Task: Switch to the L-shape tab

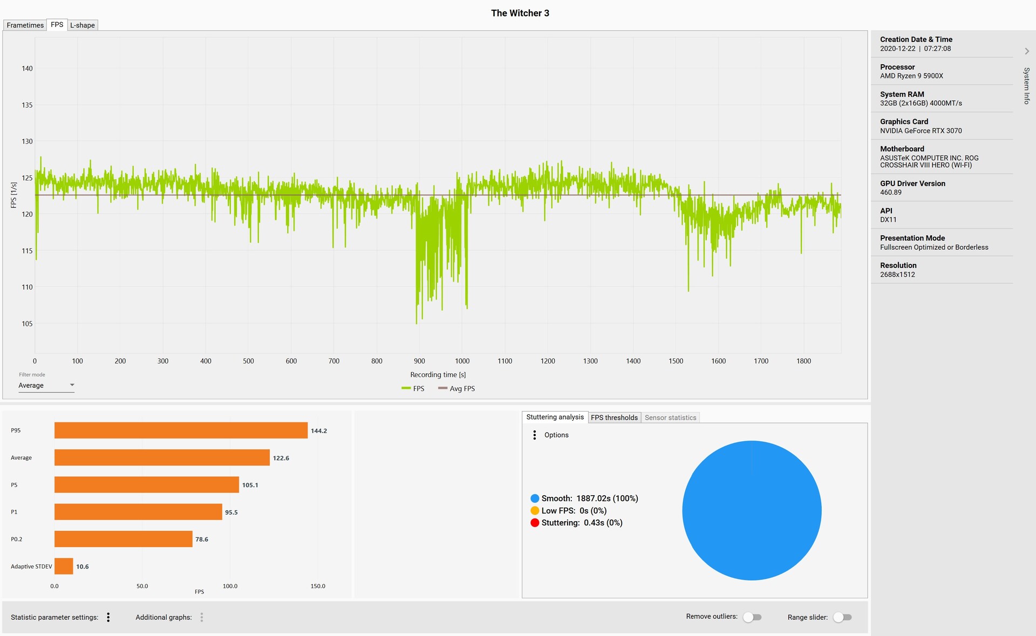Action: 83,25
